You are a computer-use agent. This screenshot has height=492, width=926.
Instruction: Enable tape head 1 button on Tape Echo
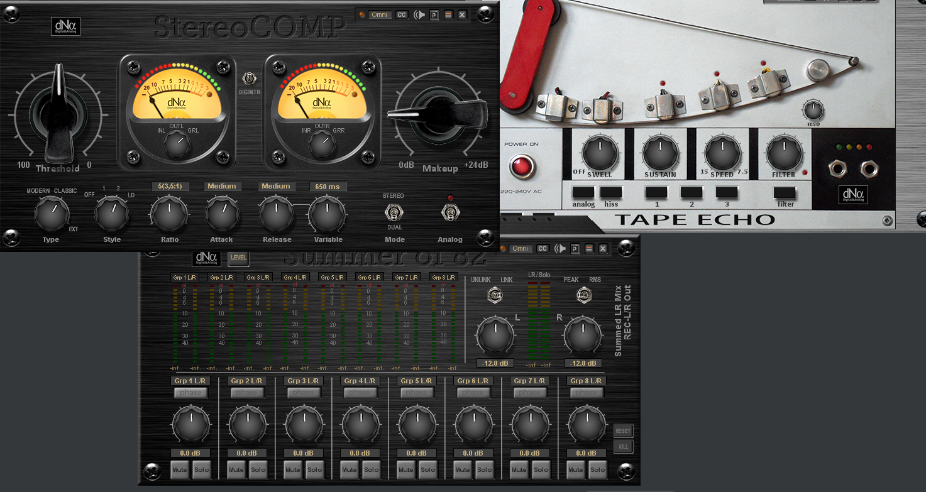point(656,192)
